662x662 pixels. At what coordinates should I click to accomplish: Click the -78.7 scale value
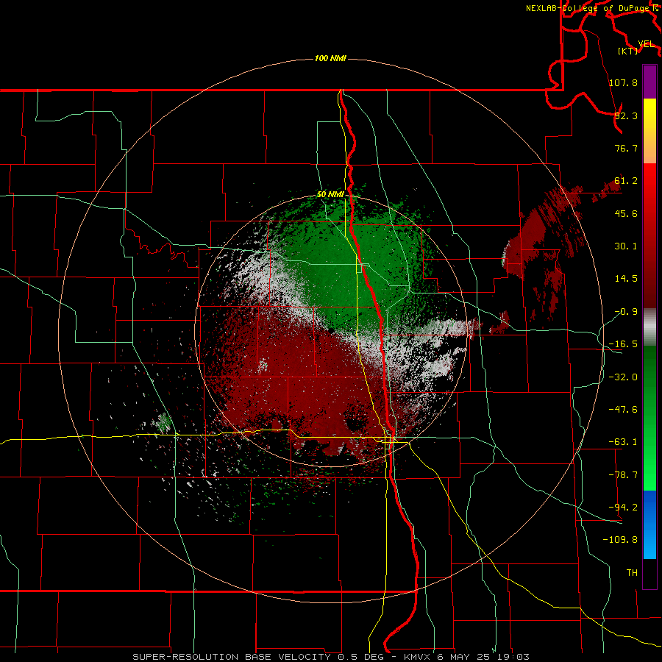coord(623,475)
